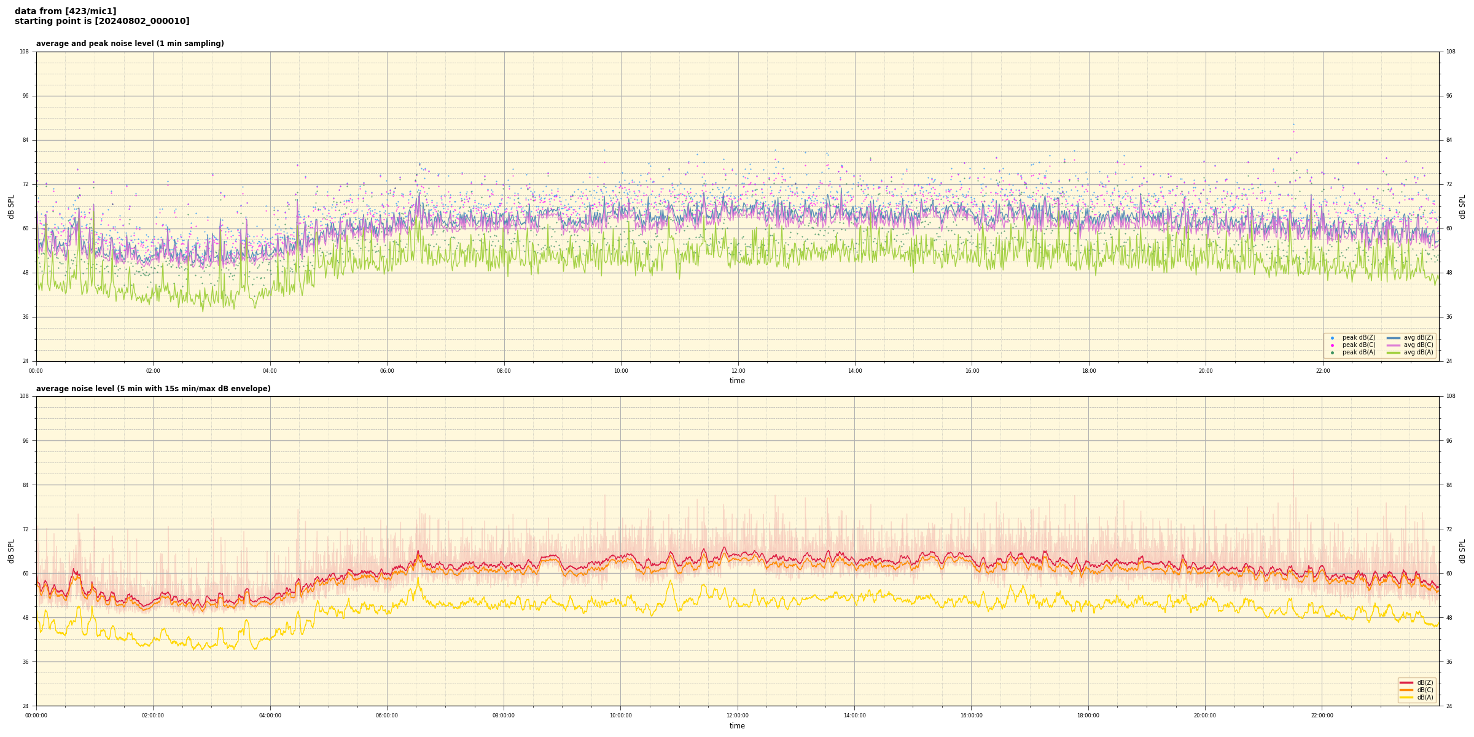Click top chart's left 'dB SPL' label
This screenshot has width=1474, height=737.
click(x=11, y=206)
